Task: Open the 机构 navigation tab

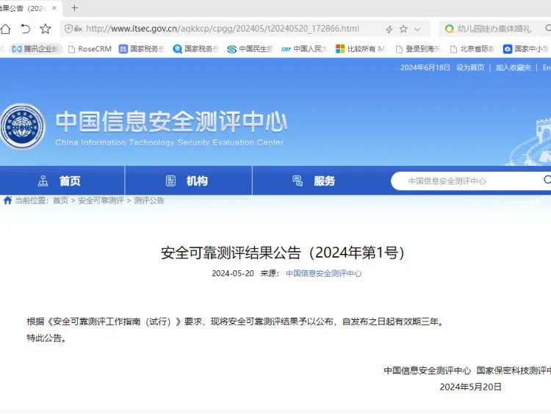Action: [x=189, y=181]
